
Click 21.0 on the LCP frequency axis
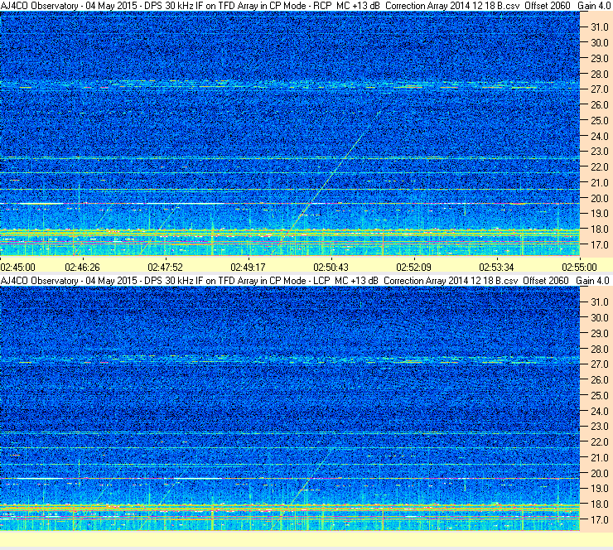599,458
